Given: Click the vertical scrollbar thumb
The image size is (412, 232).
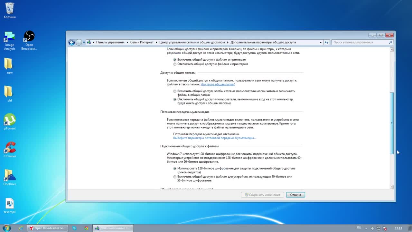Looking at the screenshot, I should (392, 123).
